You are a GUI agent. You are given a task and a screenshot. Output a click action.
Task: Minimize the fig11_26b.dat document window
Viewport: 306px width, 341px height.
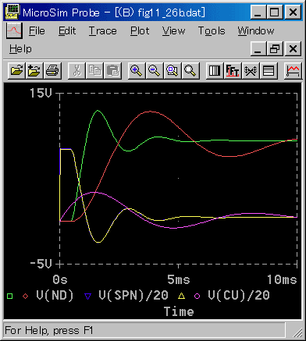click(258, 48)
